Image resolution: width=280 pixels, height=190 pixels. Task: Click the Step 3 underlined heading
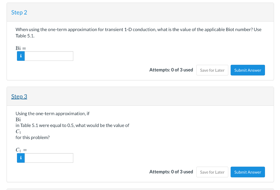pyautogui.click(x=19, y=96)
